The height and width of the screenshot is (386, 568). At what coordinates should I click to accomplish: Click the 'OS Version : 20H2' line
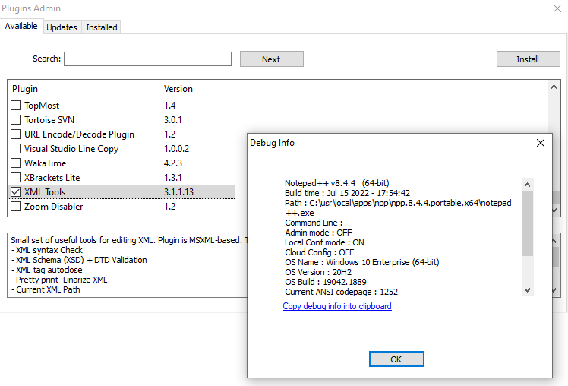tap(318, 272)
